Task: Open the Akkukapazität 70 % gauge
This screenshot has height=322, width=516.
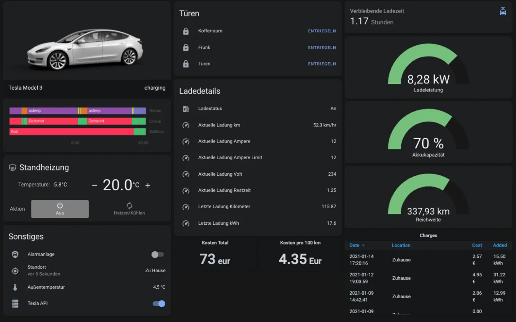Action: coord(428,132)
